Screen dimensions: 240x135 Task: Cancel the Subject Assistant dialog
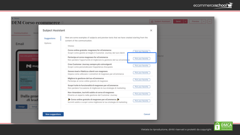tap(147, 114)
